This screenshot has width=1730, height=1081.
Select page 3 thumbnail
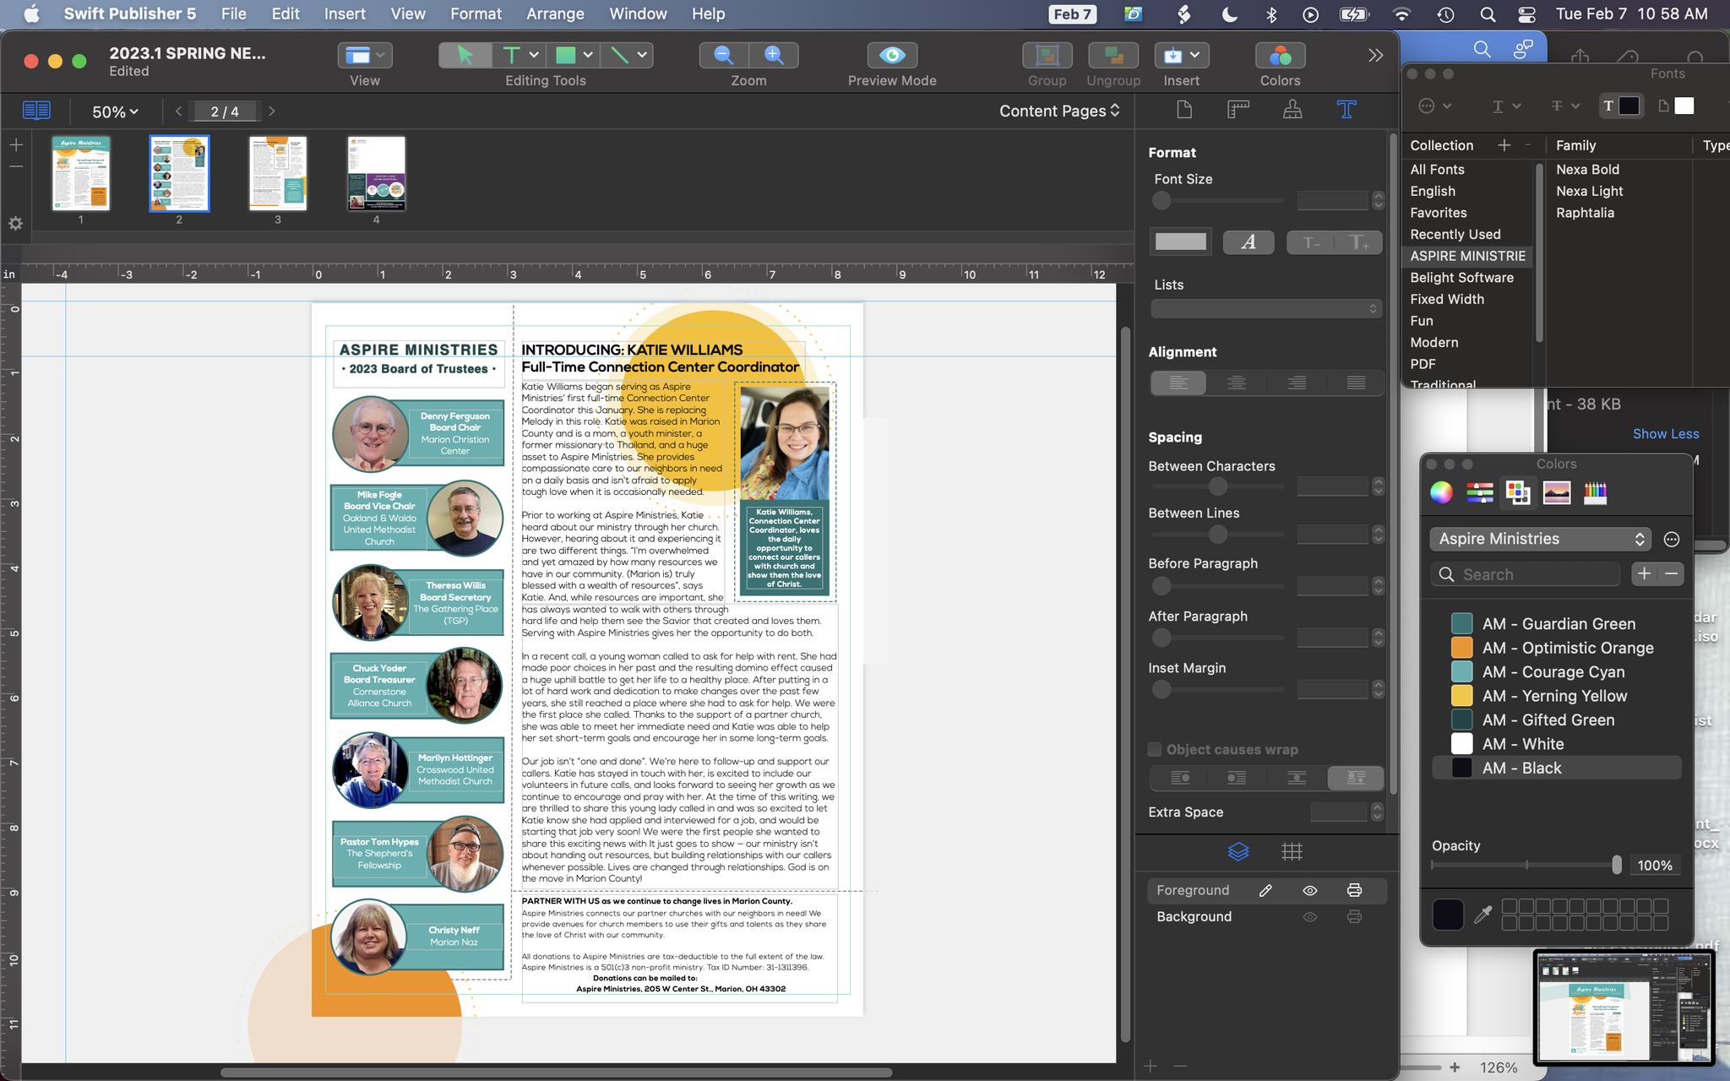click(x=278, y=173)
